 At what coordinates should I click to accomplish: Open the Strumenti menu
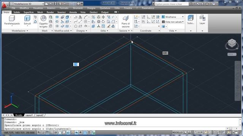77,8
